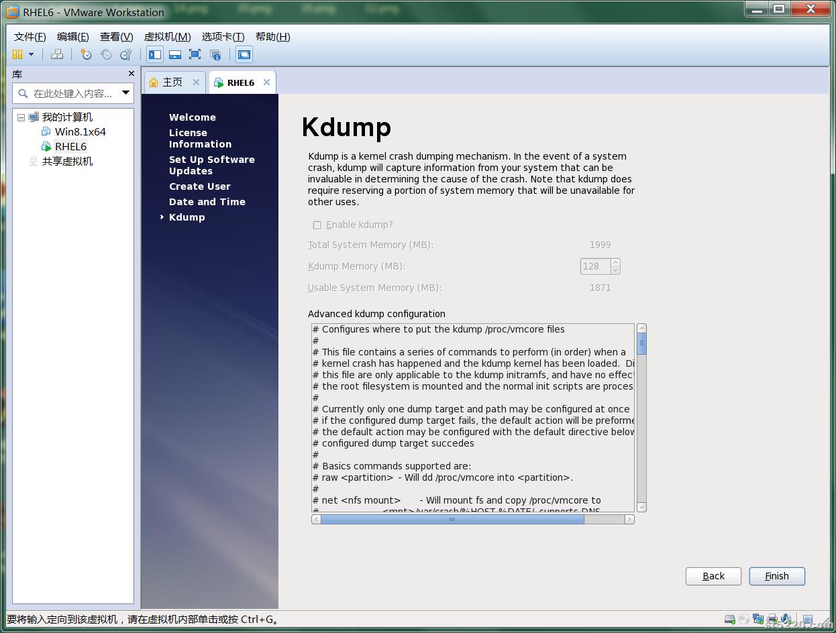Maximize the VMware Workstation window
Image resolution: width=836 pixels, height=633 pixels.
pos(779,9)
